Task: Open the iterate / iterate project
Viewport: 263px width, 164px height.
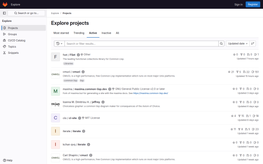Action: click(71, 131)
